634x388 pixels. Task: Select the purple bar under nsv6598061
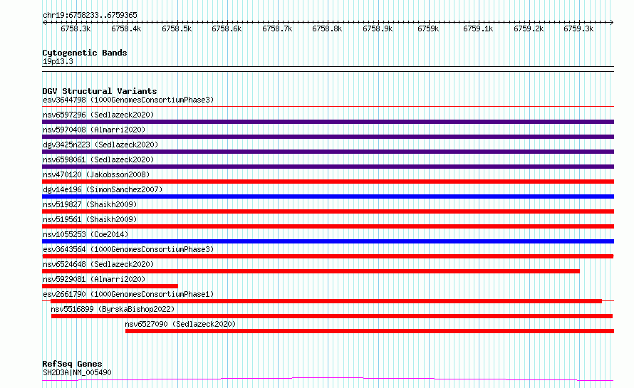(x=328, y=167)
